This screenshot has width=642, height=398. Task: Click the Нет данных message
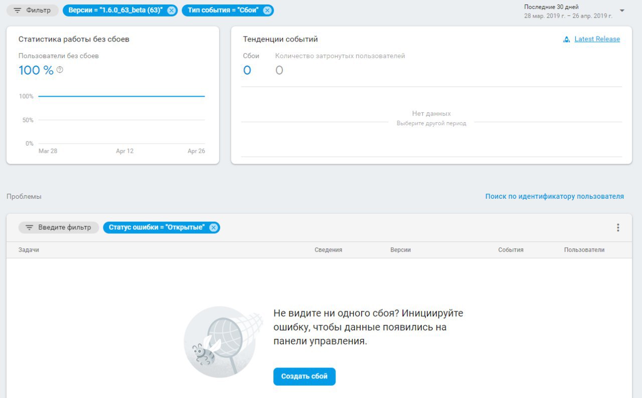(431, 114)
